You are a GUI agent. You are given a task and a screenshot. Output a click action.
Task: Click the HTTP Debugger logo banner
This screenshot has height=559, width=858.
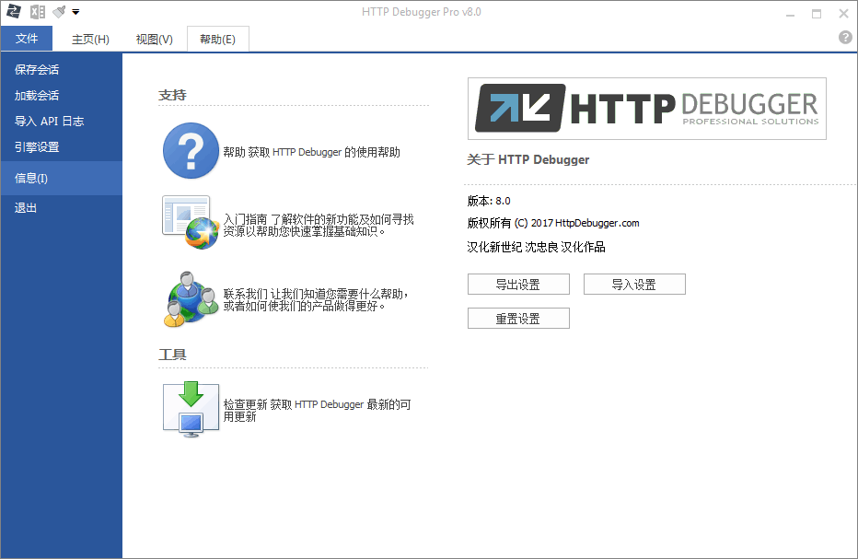pos(647,109)
